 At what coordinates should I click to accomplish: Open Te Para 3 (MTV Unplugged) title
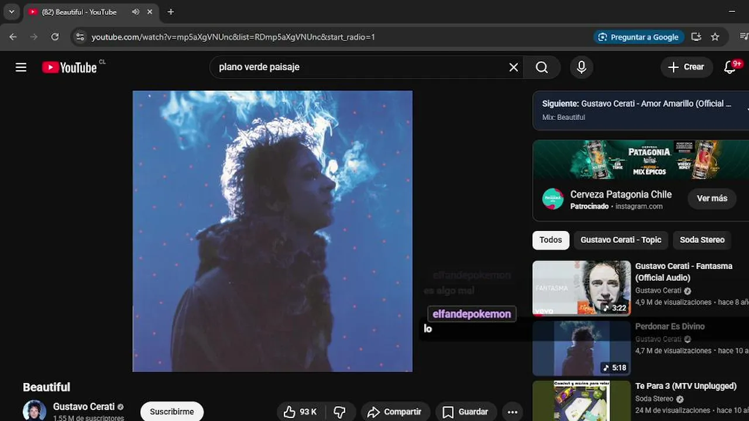tap(686, 387)
